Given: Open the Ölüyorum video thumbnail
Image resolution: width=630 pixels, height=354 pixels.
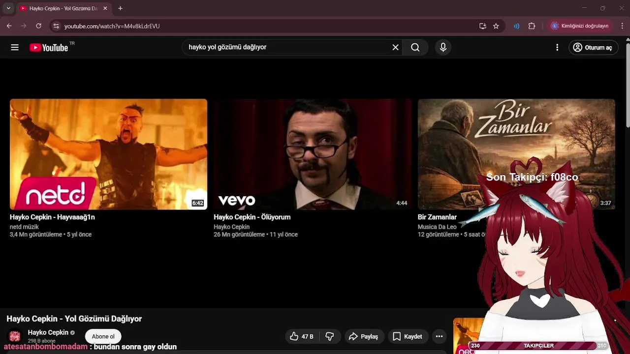Looking at the screenshot, I should pos(313,154).
